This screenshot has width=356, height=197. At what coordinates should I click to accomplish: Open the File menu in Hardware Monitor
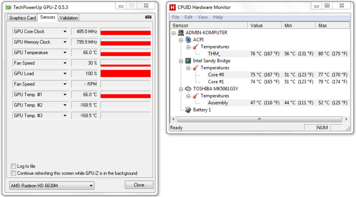click(175, 17)
